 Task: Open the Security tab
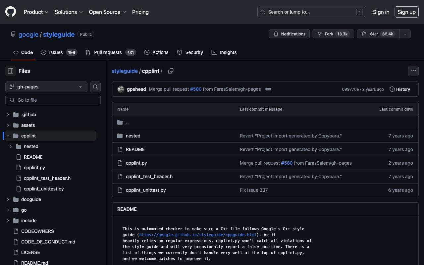point(190,52)
